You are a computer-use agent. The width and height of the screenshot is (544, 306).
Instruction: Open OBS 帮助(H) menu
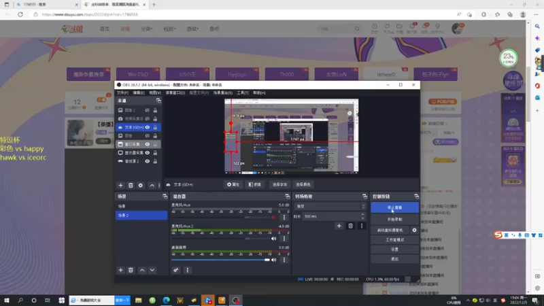pyautogui.click(x=259, y=93)
